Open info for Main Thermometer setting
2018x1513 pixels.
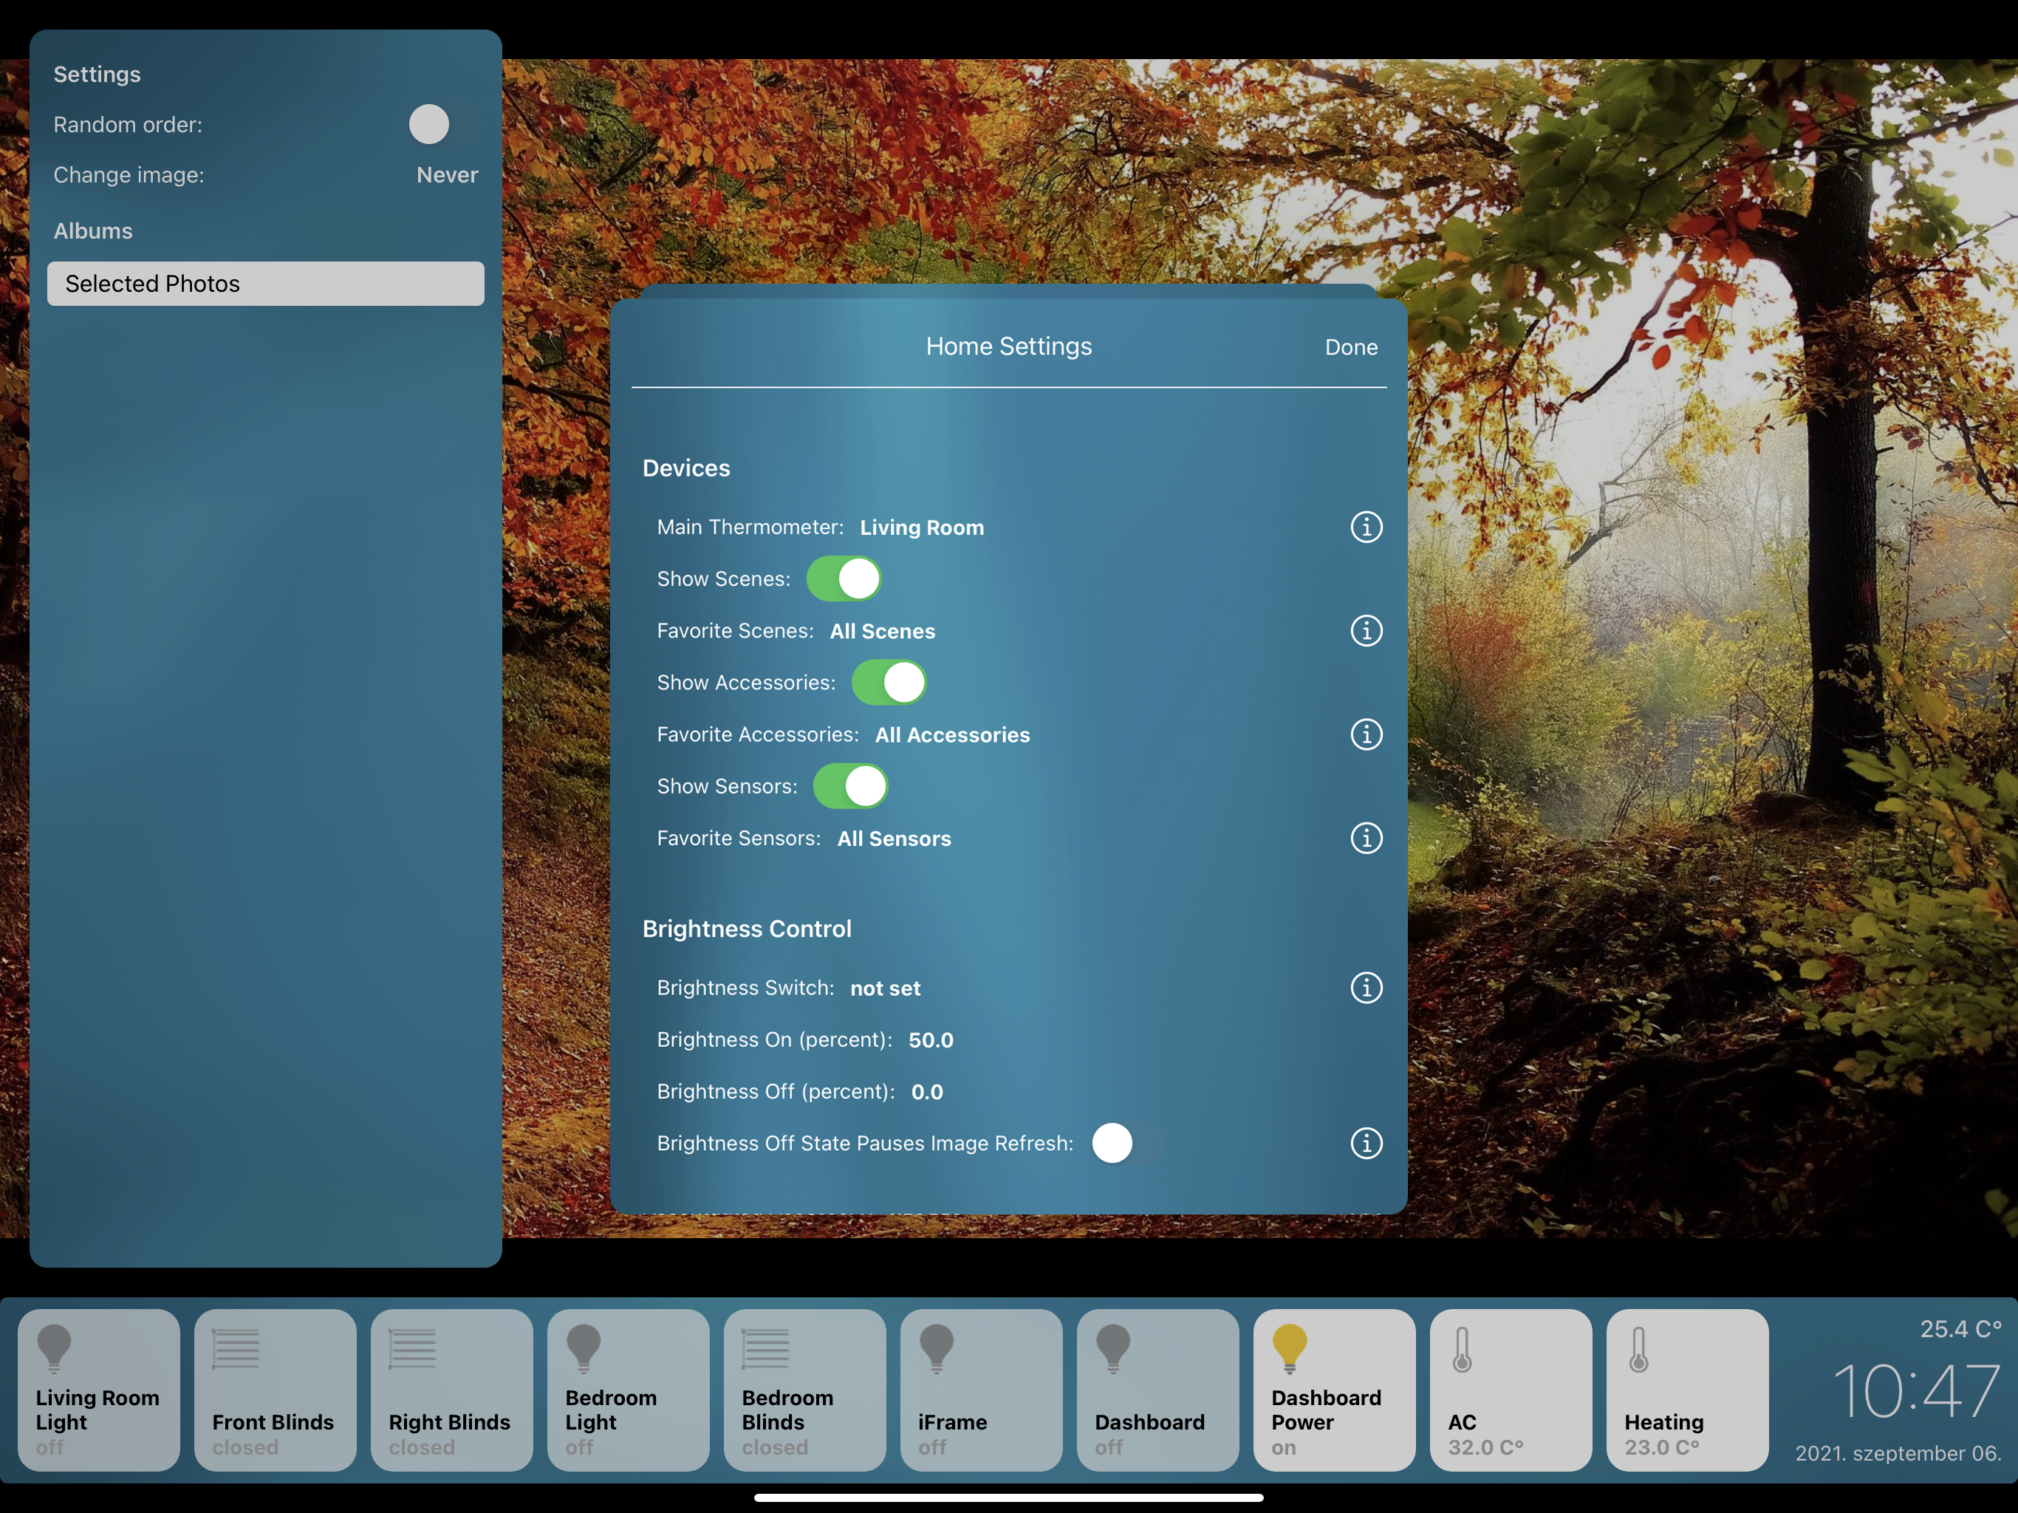pyautogui.click(x=1366, y=527)
